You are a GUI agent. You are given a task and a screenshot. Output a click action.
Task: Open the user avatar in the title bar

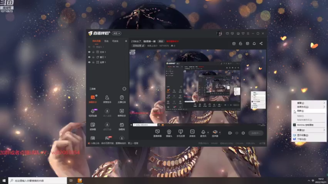pyautogui.click(x=219, y=34)
